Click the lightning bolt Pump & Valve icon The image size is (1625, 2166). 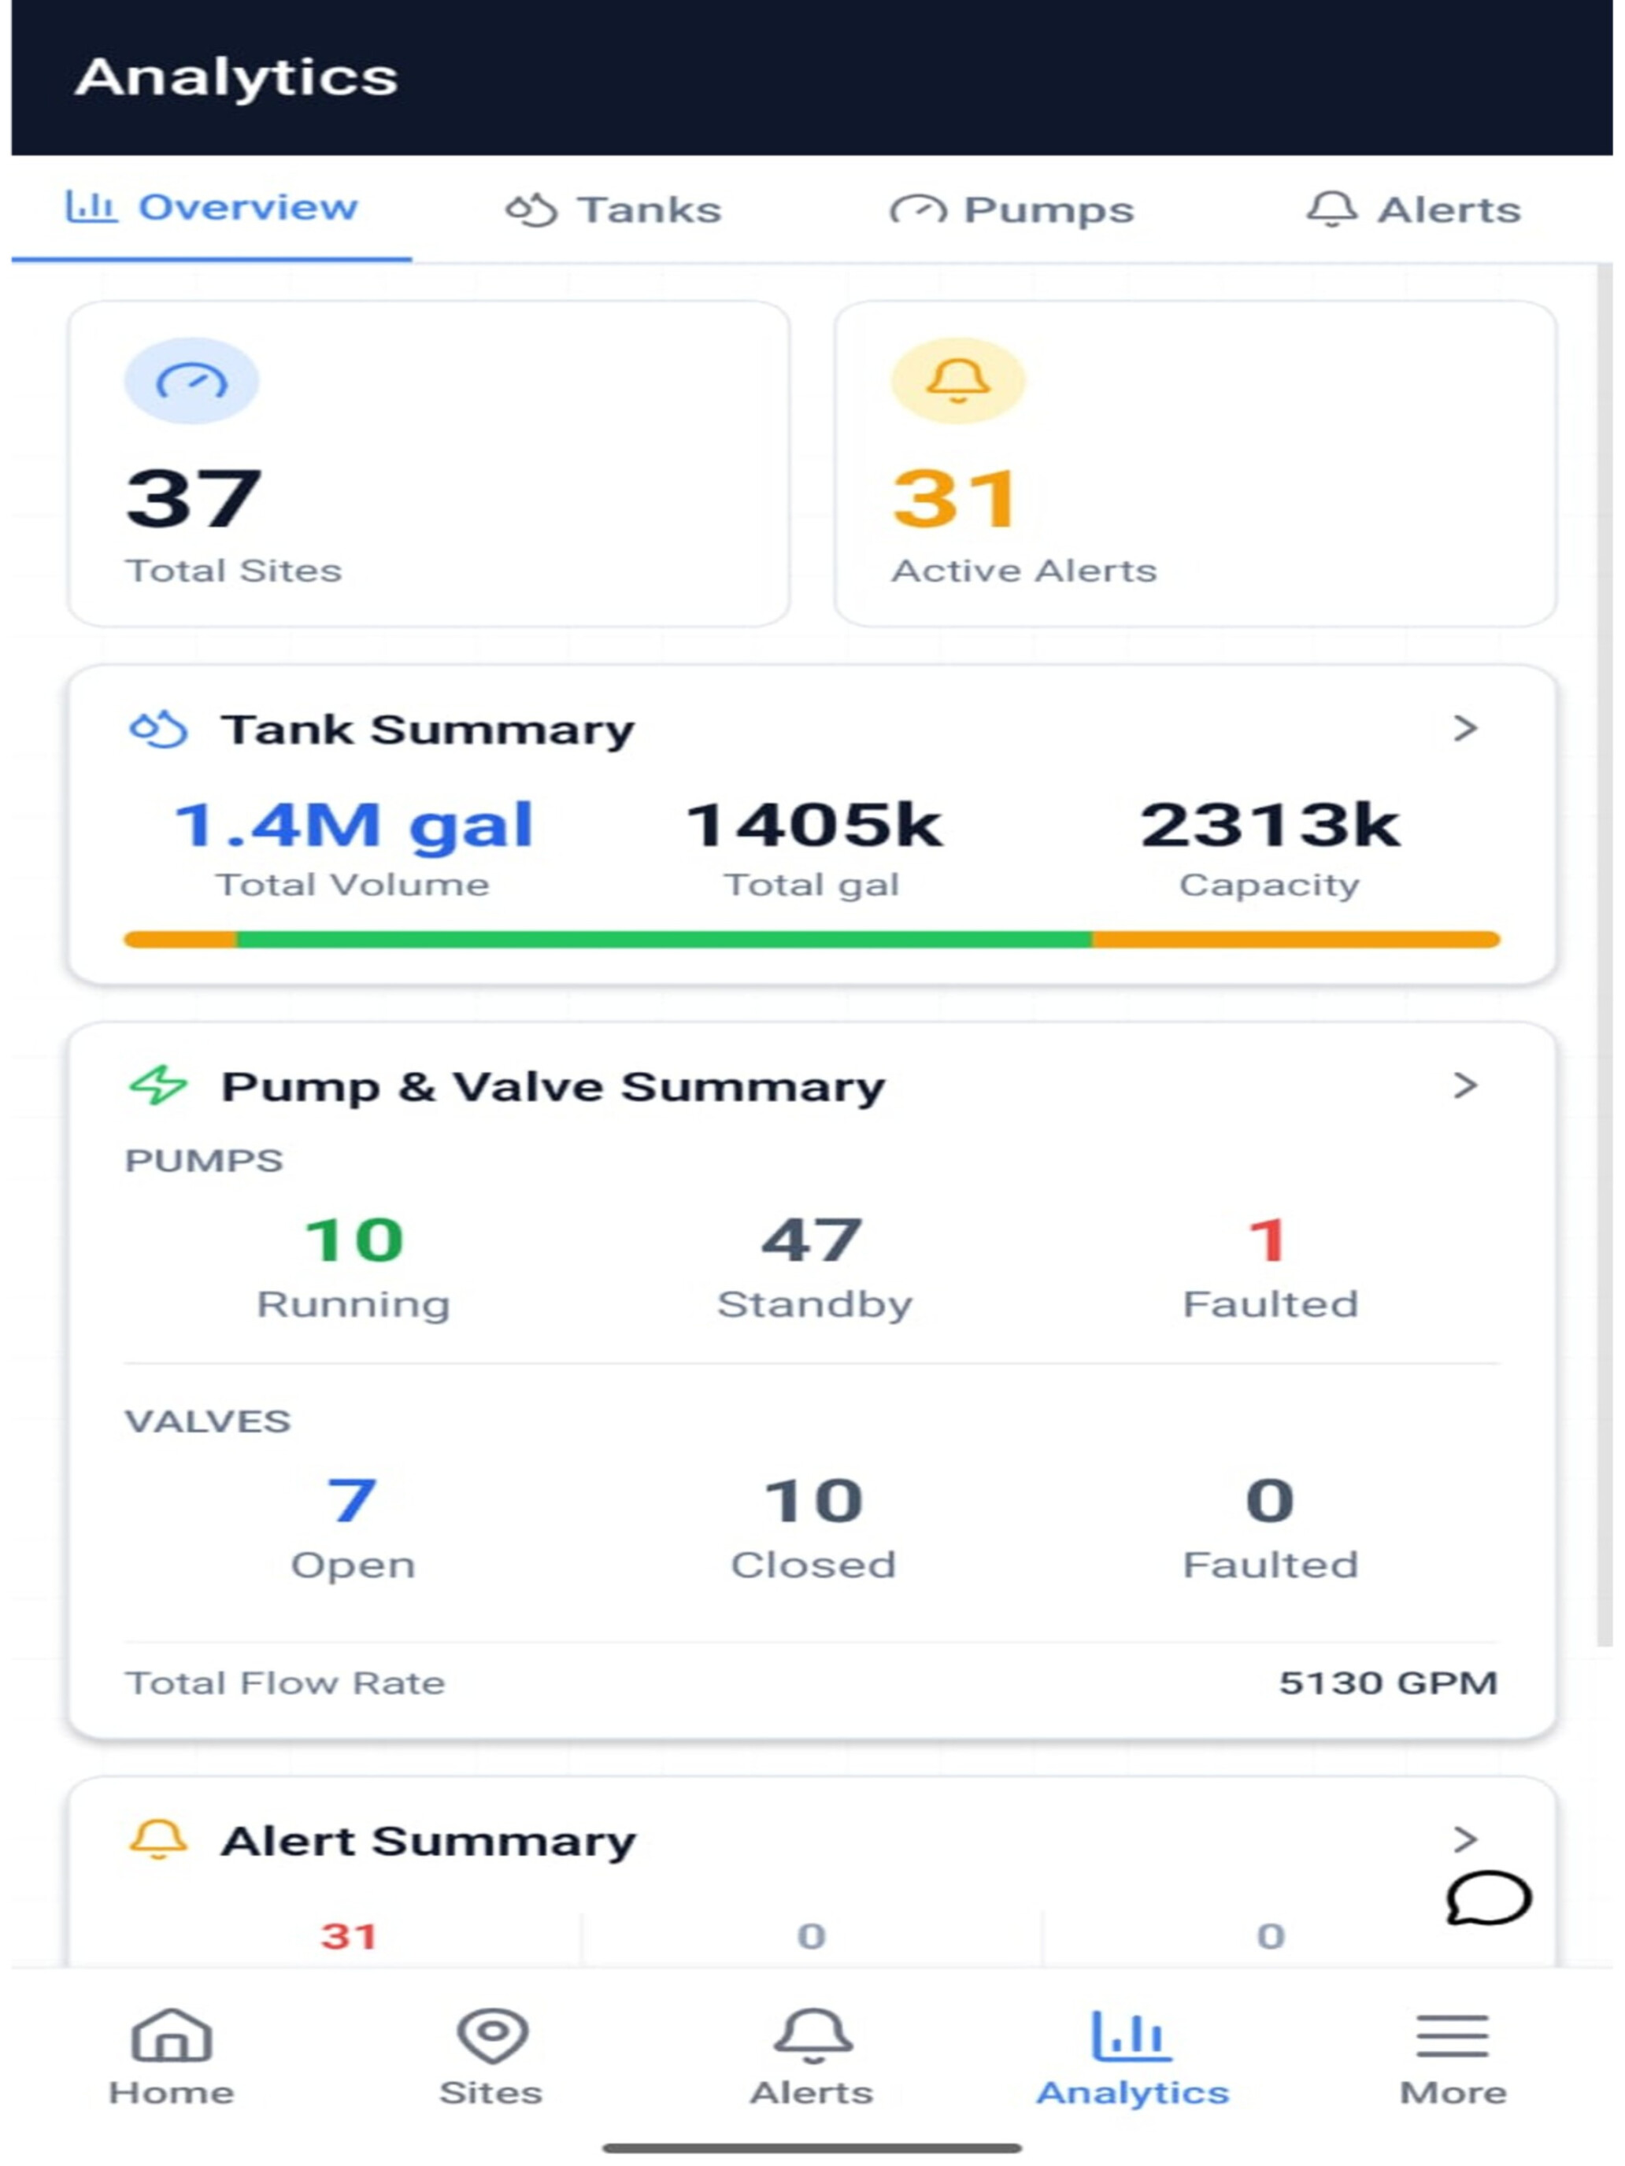click(157, 1085)
